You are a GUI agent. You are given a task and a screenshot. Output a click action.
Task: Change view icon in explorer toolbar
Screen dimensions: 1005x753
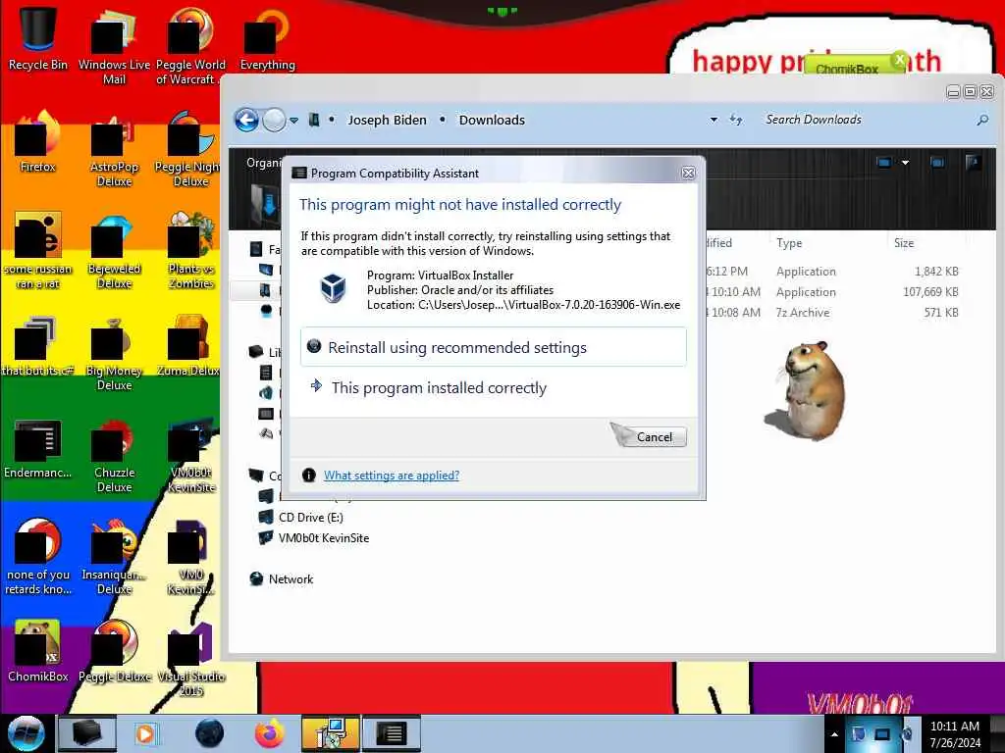click(883, 163)
